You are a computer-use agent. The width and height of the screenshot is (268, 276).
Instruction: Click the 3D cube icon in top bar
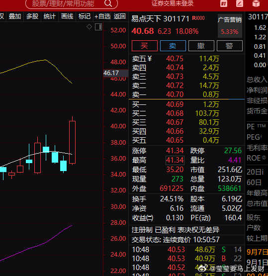256,3
